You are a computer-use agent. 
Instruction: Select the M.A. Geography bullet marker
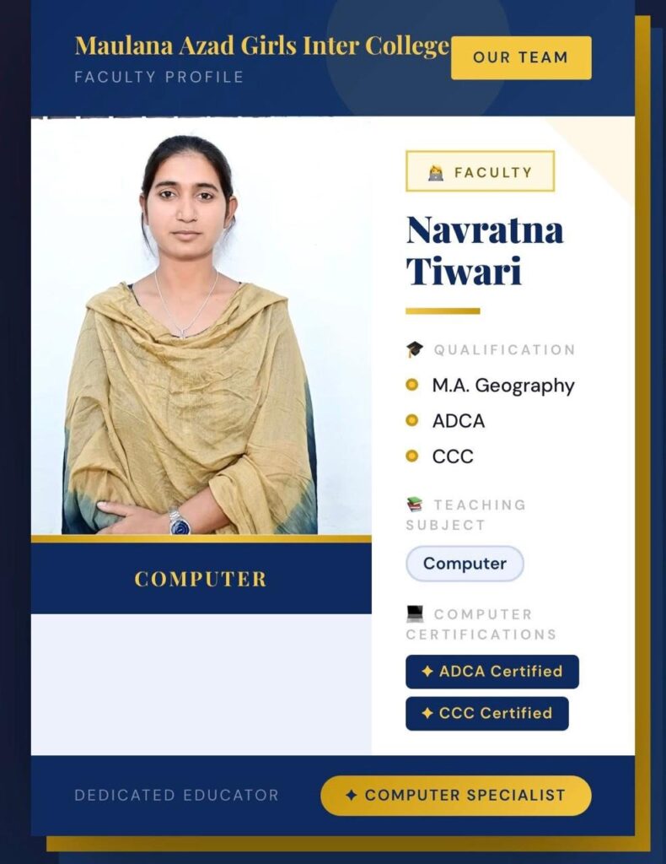pyautogui.click(x=411, y=385)
